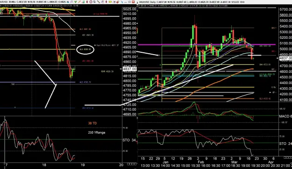Click 4300.00 on the Daily price axis
This screenshot has width=292, height=169.
pyautogui.click(x=286, y=89)
